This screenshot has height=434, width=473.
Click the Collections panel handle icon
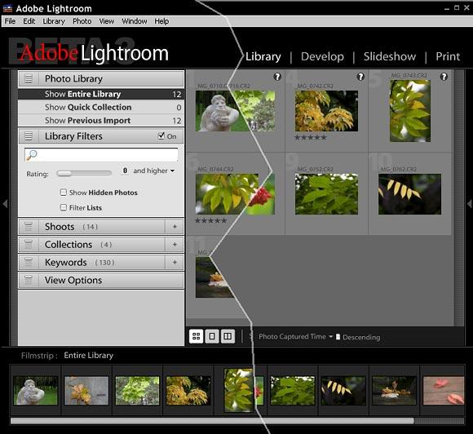(x=29, y=244)
